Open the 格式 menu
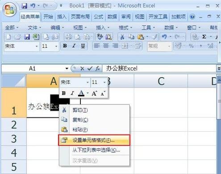The image size is (221, 174). coord(125,28)
